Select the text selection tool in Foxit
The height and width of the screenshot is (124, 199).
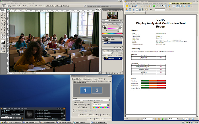(x=144, y=9)
